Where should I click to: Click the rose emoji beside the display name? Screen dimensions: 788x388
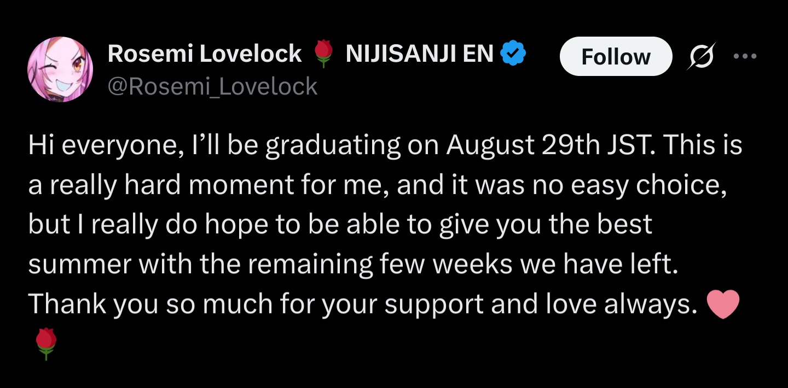pyautogui.click(x=323, y=55)
